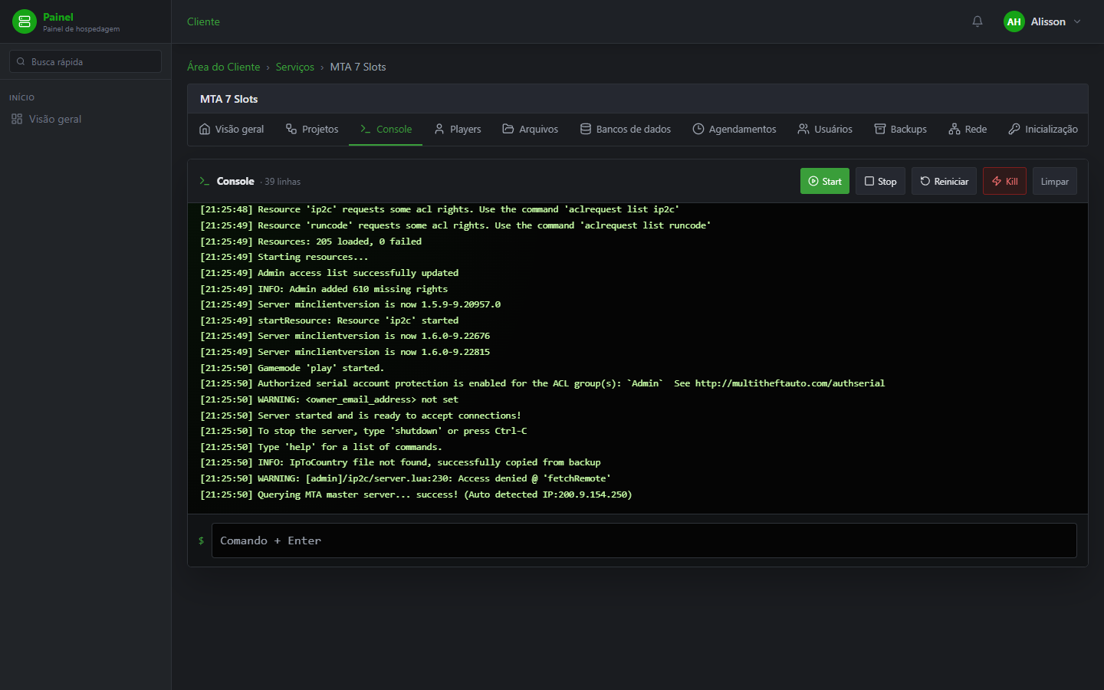
Task: Click the 'Resources: 205 loaded, 0 failed' line
Action: pyautogui.click(x=311, y=242)
